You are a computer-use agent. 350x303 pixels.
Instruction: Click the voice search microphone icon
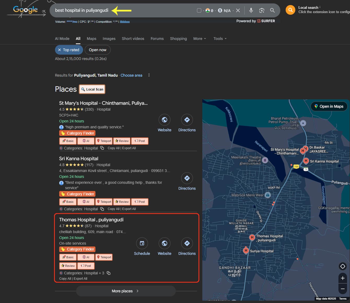click(x=251, y=10)
